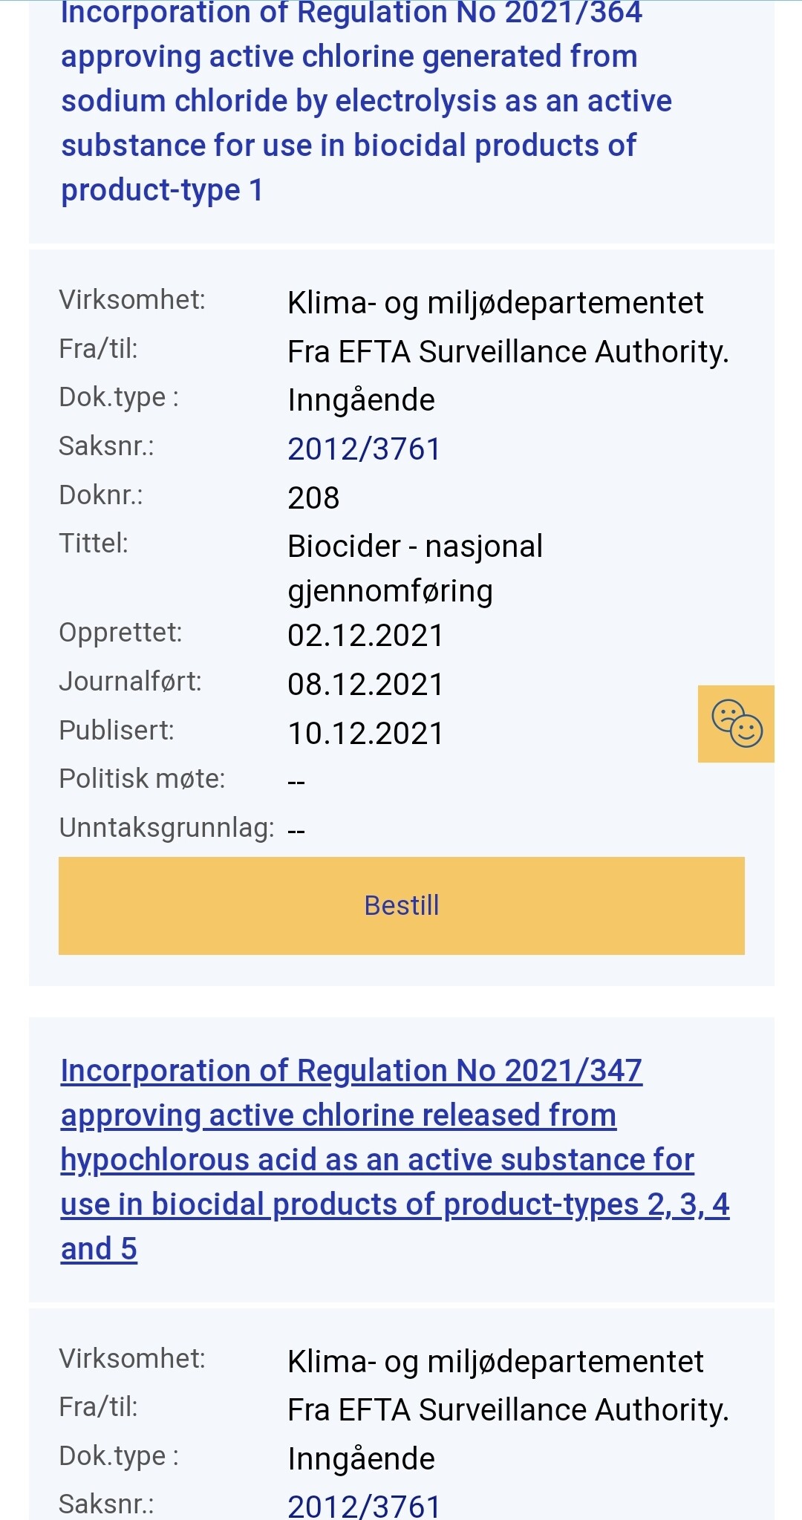802x1520 pixels.
Task: Select Fra EFTA Surveillance Authority in the first record
Action: tap(508, 352)
